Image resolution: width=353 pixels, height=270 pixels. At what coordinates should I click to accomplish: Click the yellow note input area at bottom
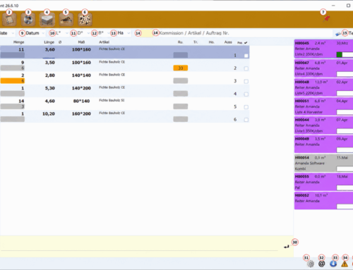click(146, 246)
